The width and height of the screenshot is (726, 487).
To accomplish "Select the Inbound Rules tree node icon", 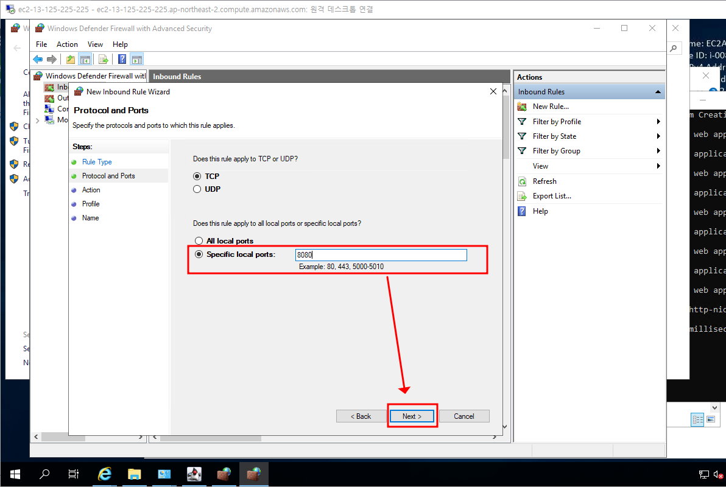I will (x=49, y=87).
